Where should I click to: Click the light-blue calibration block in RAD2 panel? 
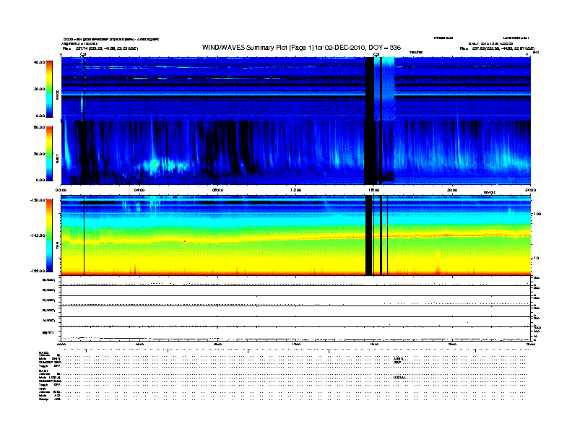pos(389,89)
